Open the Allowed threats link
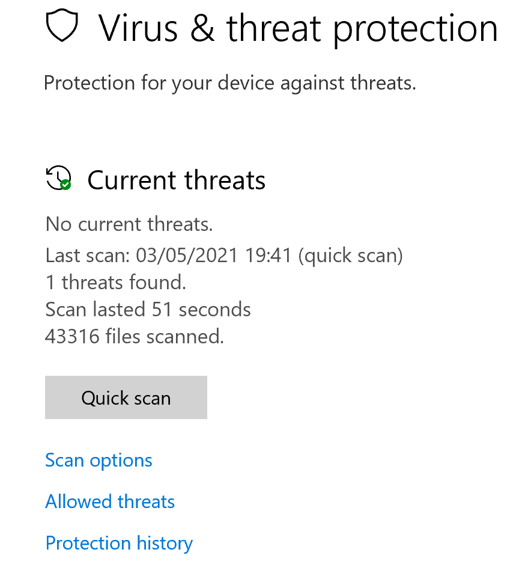 coord(110,502)
